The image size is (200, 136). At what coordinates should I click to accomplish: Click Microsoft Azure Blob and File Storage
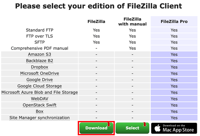(x=39, y=92)
